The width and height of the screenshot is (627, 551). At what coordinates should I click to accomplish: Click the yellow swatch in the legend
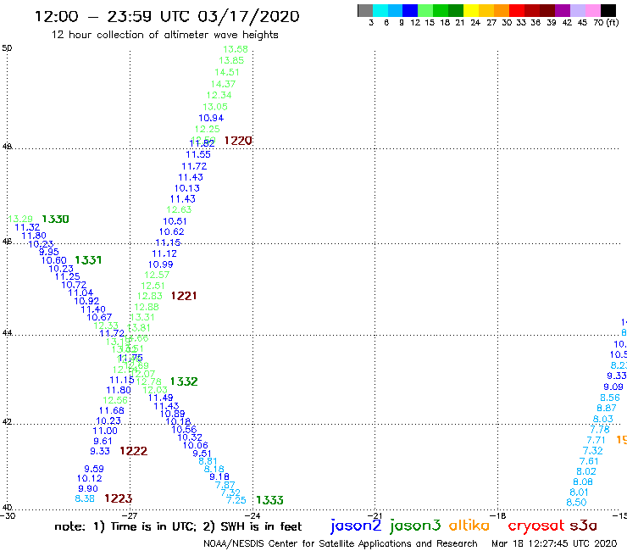tap(471, 10)
